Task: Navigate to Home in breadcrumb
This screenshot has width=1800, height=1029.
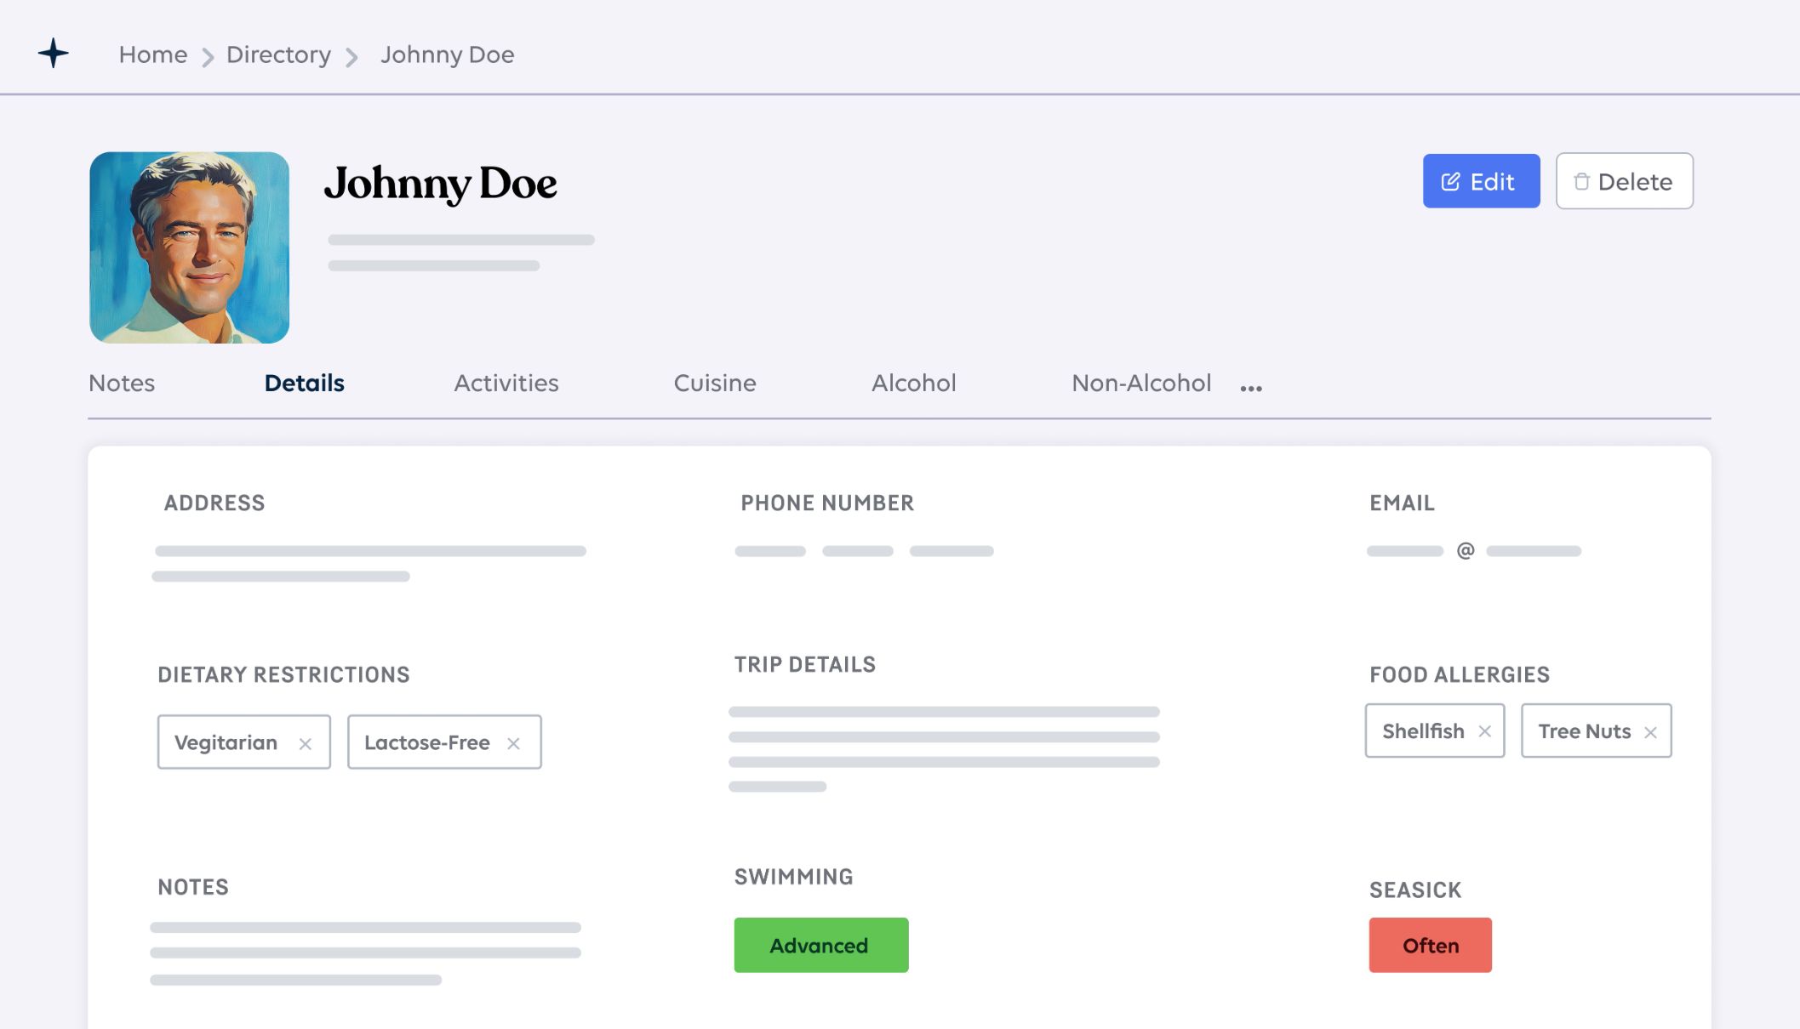Action: (x=152, y=53)
